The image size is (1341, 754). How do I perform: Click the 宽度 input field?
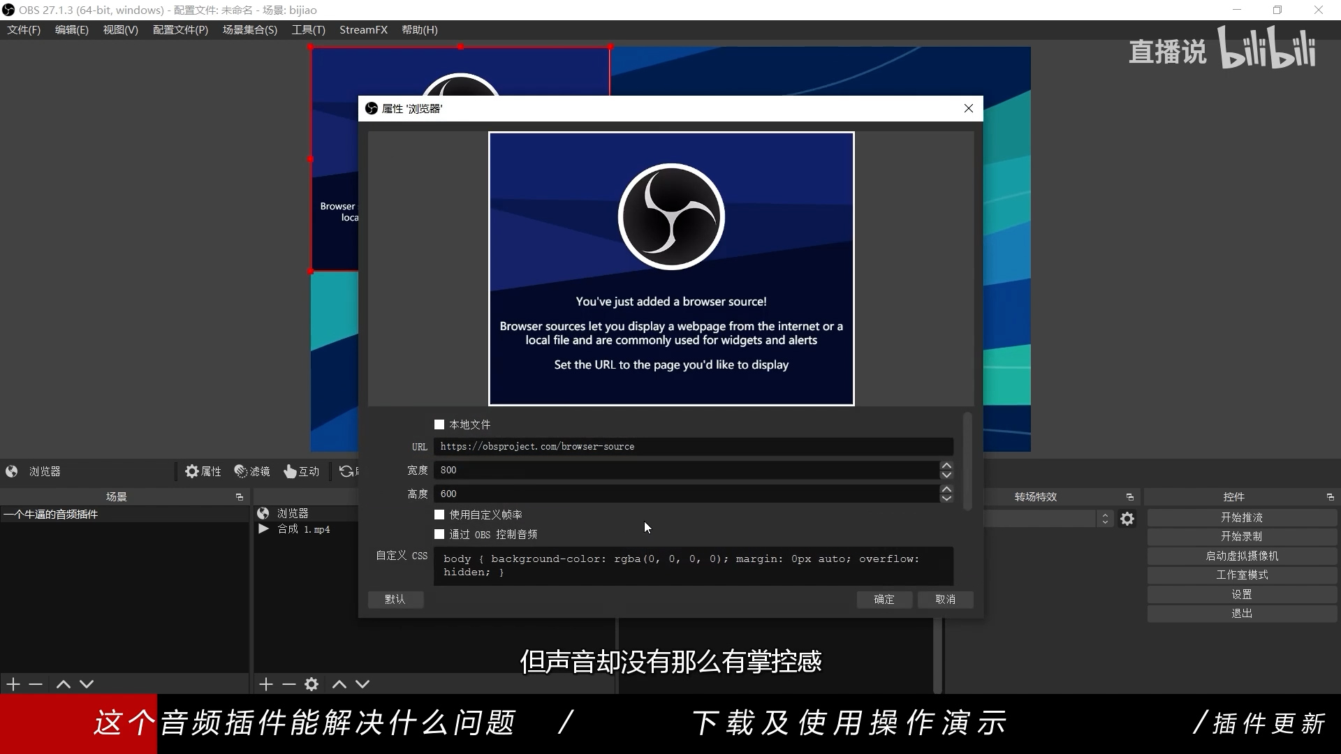(687, 470)
